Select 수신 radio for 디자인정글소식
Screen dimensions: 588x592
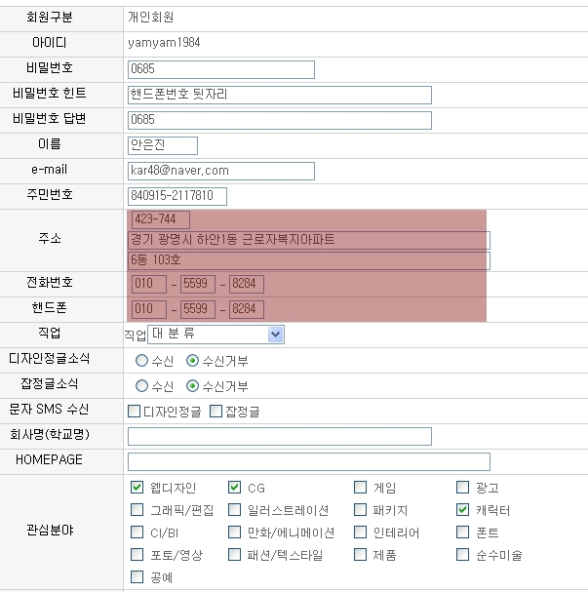click(141, 360)
